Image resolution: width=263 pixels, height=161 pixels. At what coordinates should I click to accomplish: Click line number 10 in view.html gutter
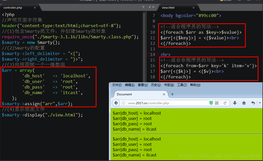(x=153, y=32)
